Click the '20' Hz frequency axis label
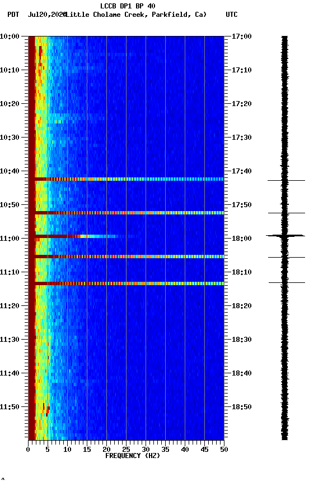309x485 pixels. [106, 450]
